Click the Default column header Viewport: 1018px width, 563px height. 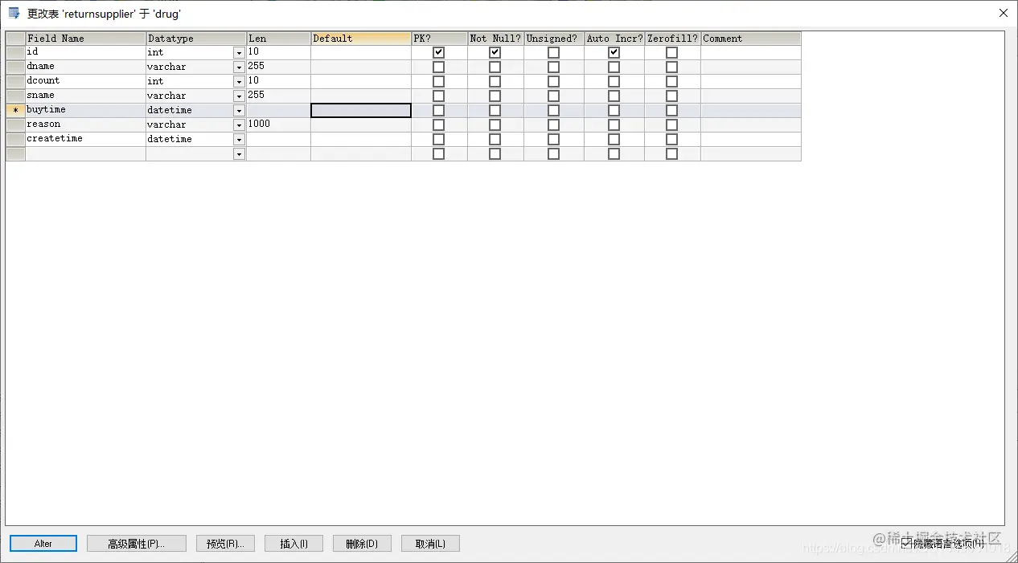point(361,38)
